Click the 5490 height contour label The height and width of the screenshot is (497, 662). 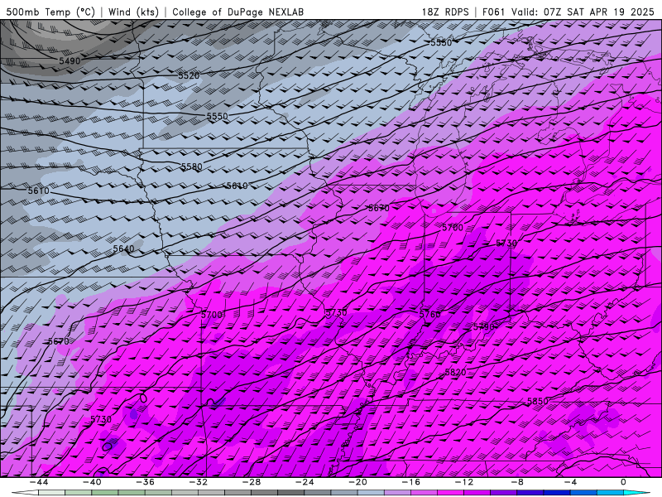coord(70,60)
